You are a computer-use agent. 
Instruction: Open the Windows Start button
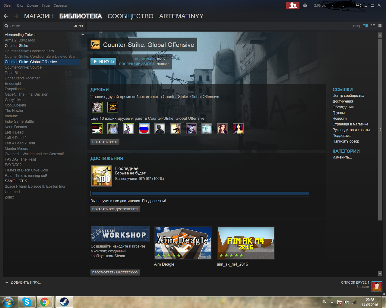tap(8, 302)
